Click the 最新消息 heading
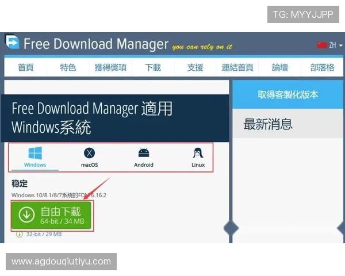Viewport: 345px width, 276px height. tap(268, 124)
